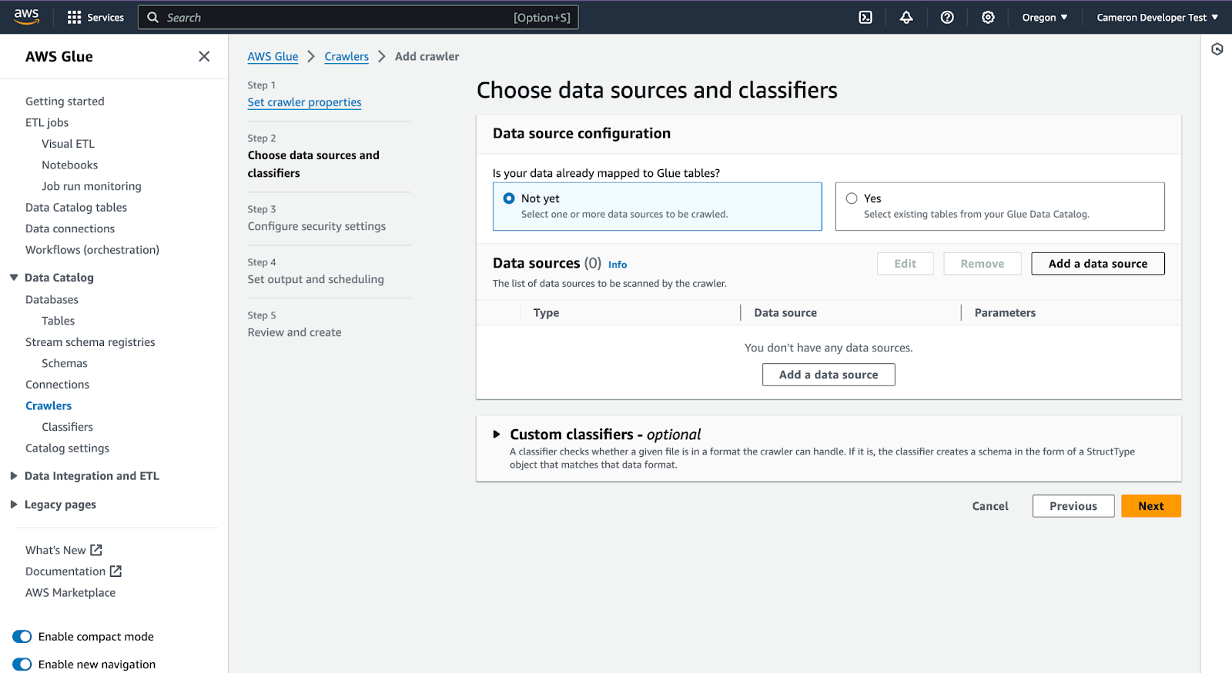Open Workflows (orchestration)

pos(92,250)
